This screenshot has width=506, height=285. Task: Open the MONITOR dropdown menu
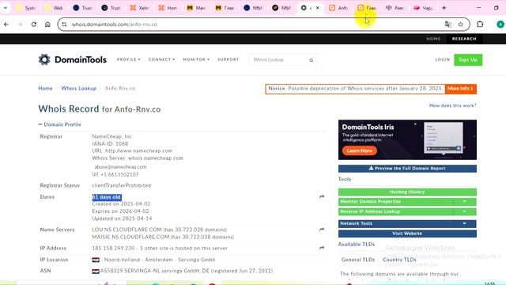pyautogui.click(x=196, y=59)
